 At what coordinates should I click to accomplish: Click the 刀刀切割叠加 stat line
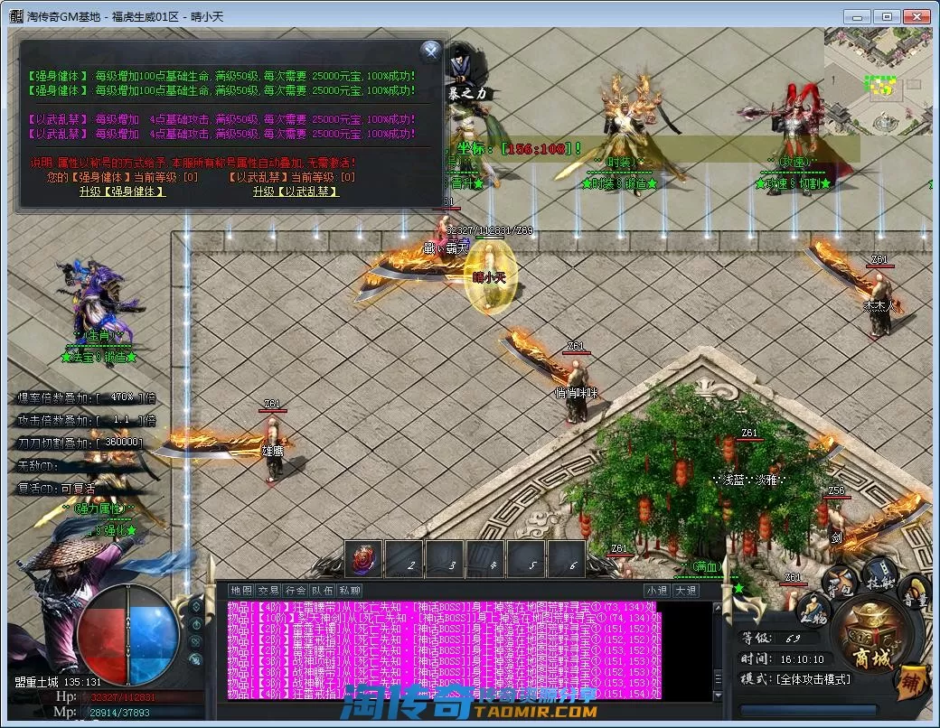(81, 443)
